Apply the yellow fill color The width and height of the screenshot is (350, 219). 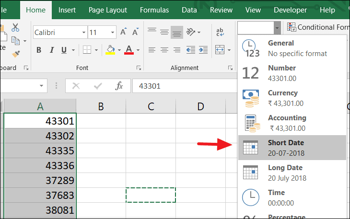[x=110, y=50]
